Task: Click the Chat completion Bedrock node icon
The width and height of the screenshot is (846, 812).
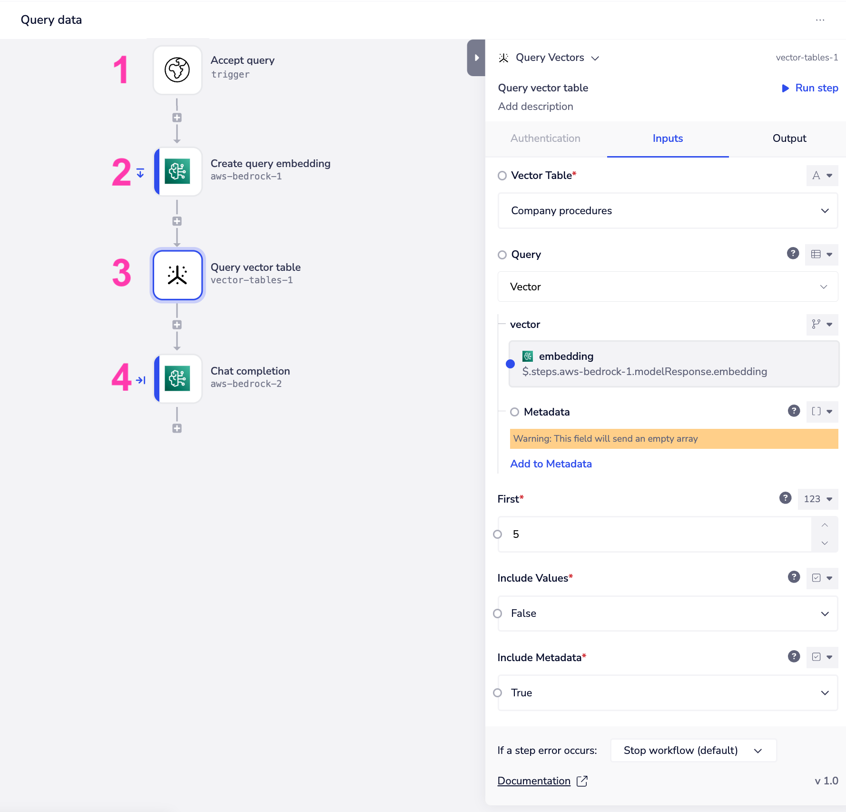Action: [x=177, y=379]
